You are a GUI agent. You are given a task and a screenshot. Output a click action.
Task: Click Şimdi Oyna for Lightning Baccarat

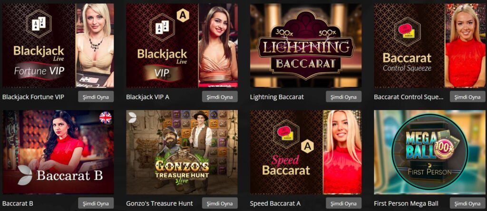coord(343,97)
